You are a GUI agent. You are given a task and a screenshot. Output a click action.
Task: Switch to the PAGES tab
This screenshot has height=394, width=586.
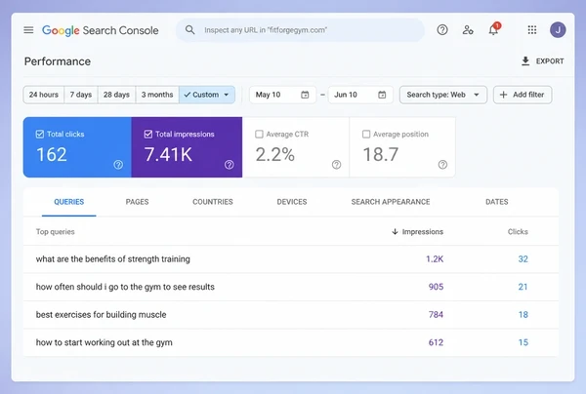(137, 202)
